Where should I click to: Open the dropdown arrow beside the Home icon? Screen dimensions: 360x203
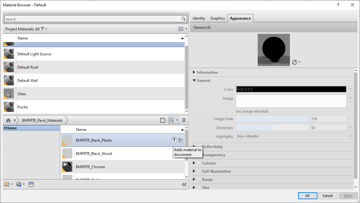point(15,120)
